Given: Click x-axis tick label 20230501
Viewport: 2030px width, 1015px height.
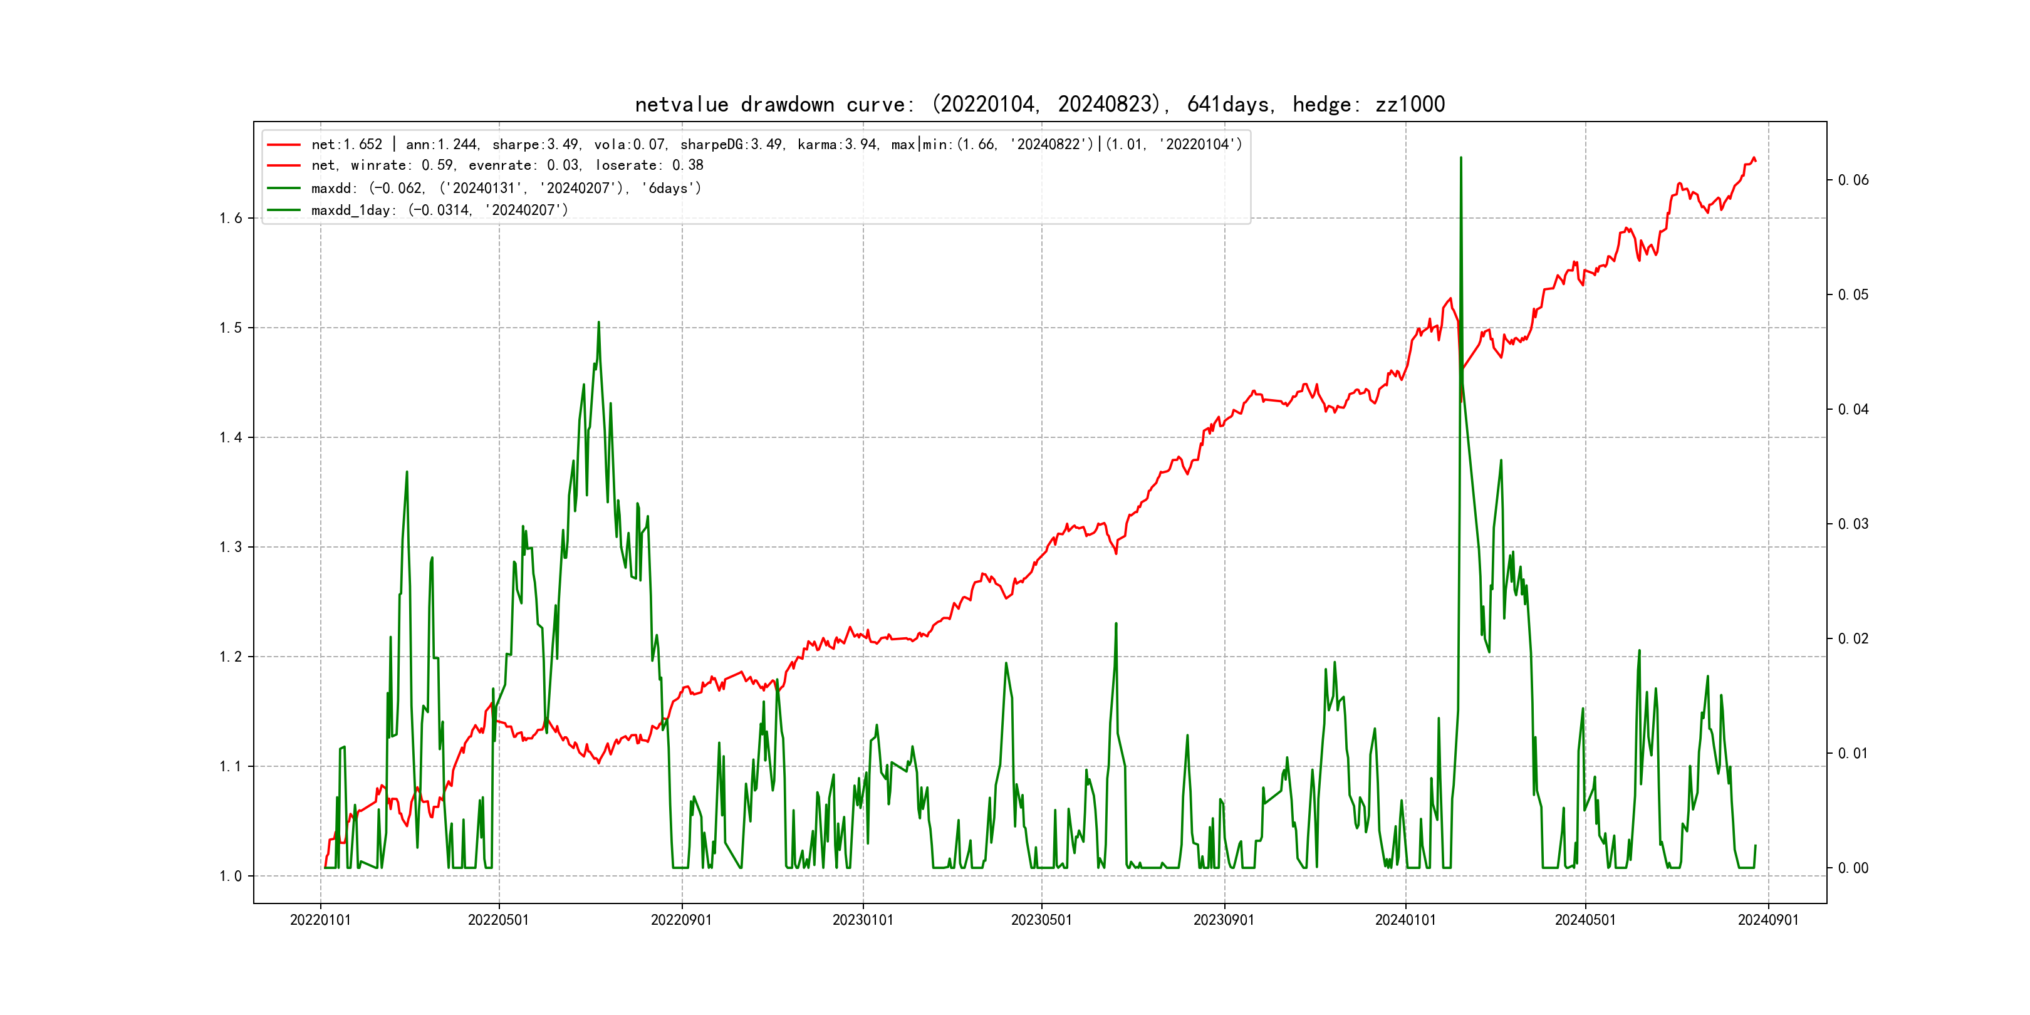Looking at the screenshot, I should click(1041, 920).
